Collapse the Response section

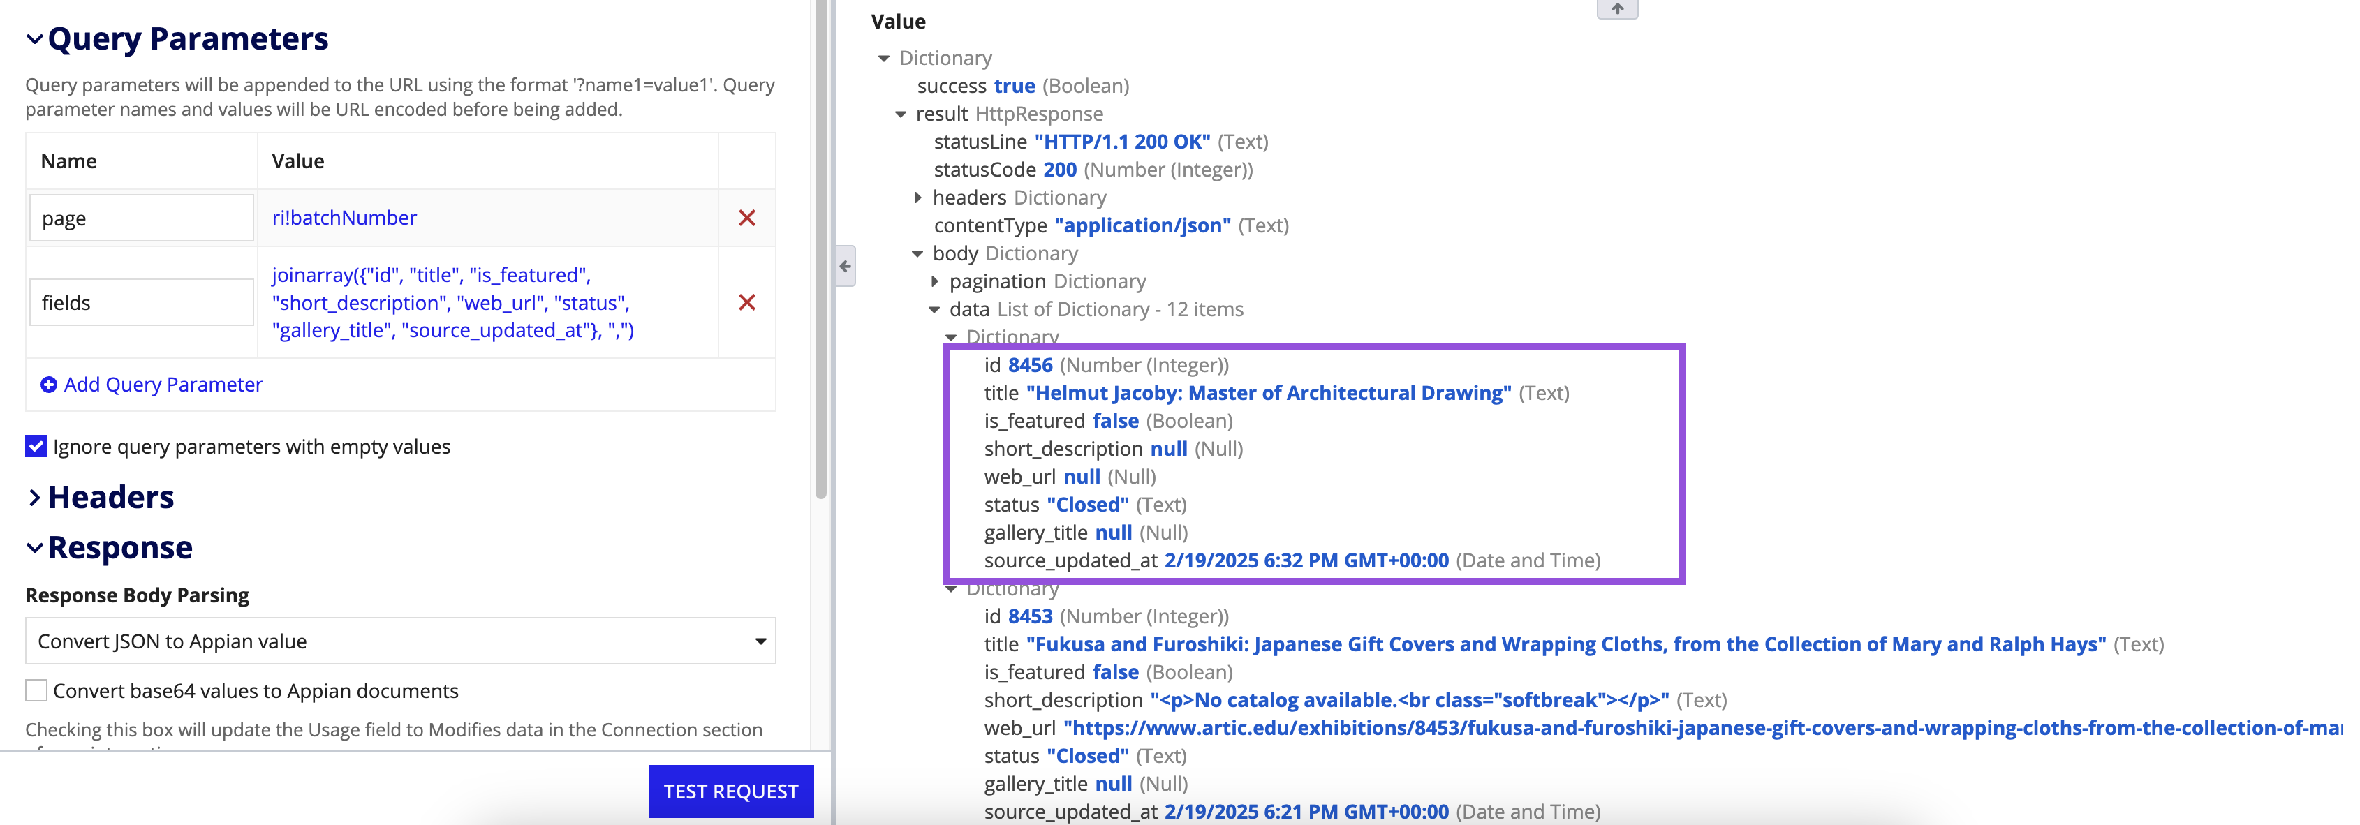click(34, 547)
